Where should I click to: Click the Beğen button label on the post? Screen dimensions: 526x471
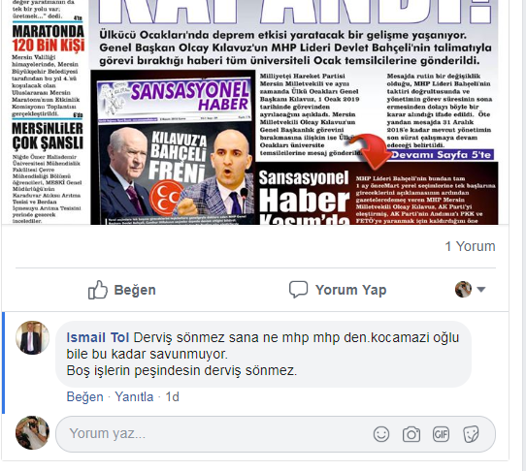(135, 290)
